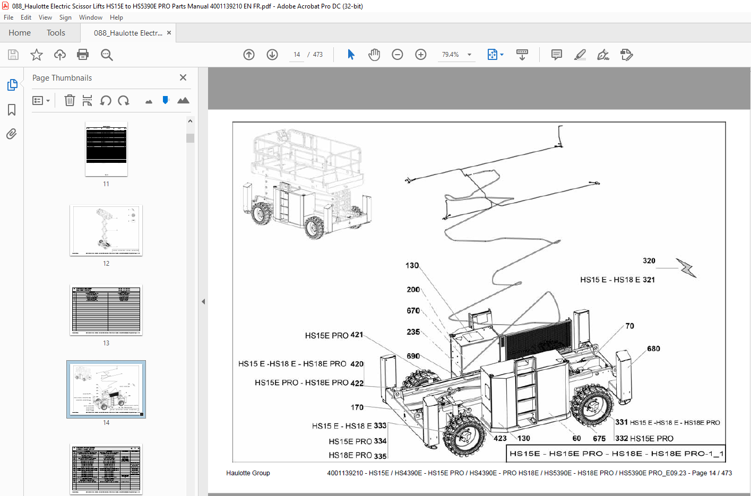Go to next page with down arrow
The height and width of the screenshot is (496, 751).
click(x=272, y=55)
